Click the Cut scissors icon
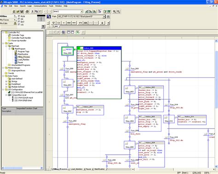This screenshot has width=218, height=174. [x=32, y=11]
